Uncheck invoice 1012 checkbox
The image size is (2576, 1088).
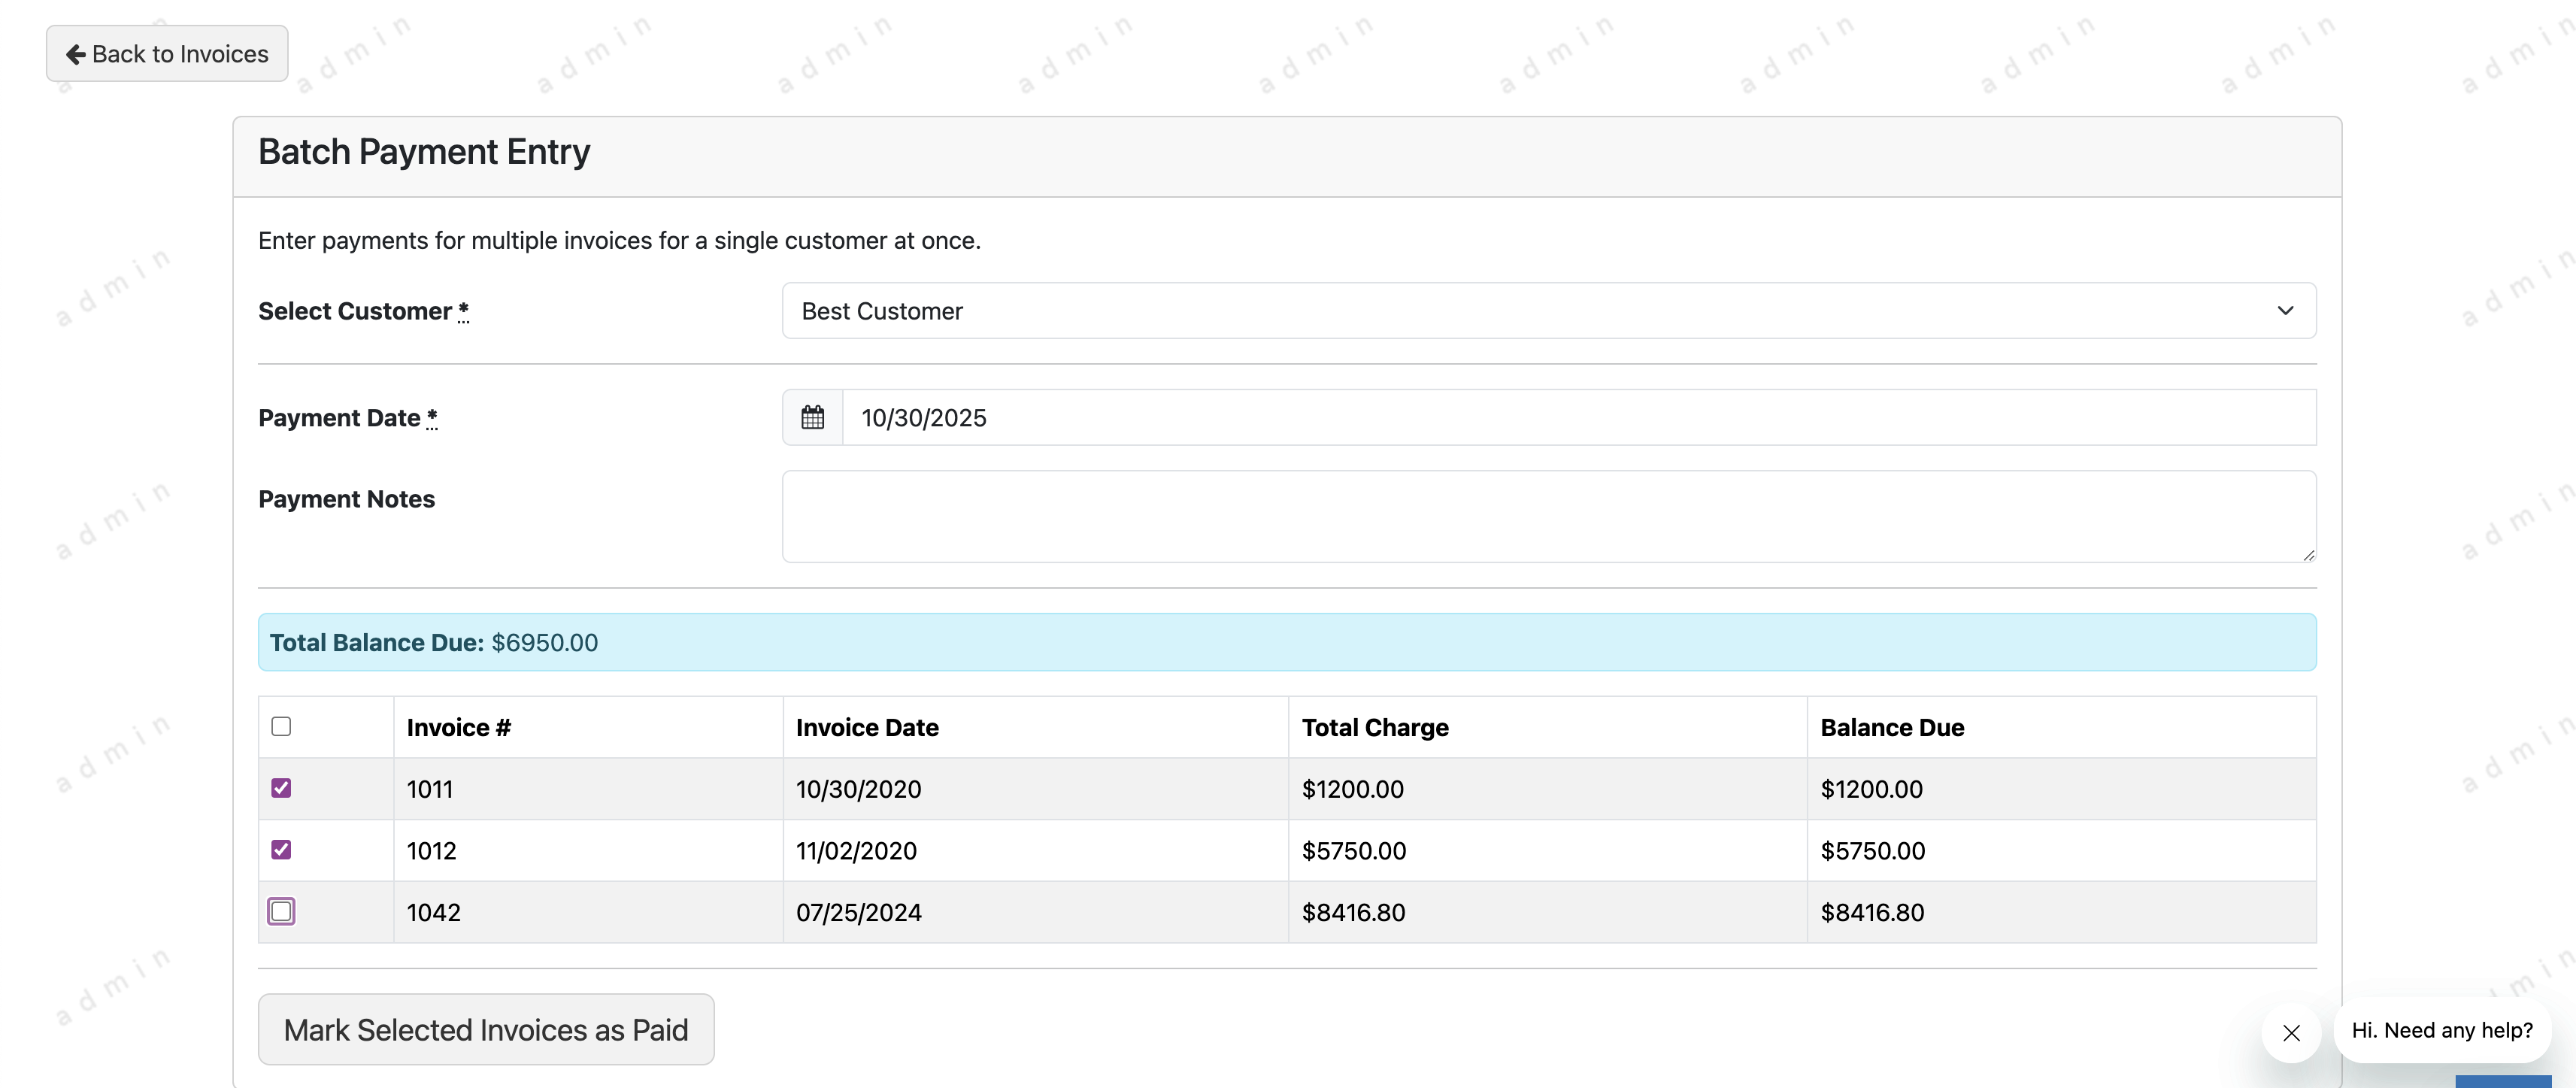[x=281, y=850]
